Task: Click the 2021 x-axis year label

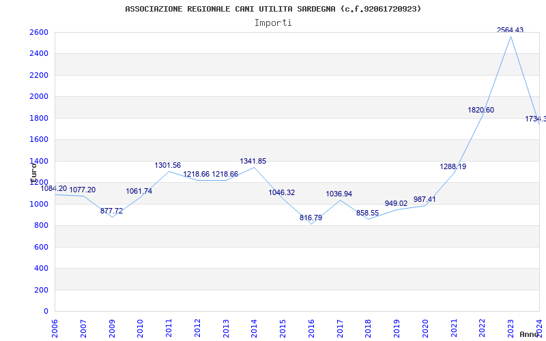Action: 454,329
